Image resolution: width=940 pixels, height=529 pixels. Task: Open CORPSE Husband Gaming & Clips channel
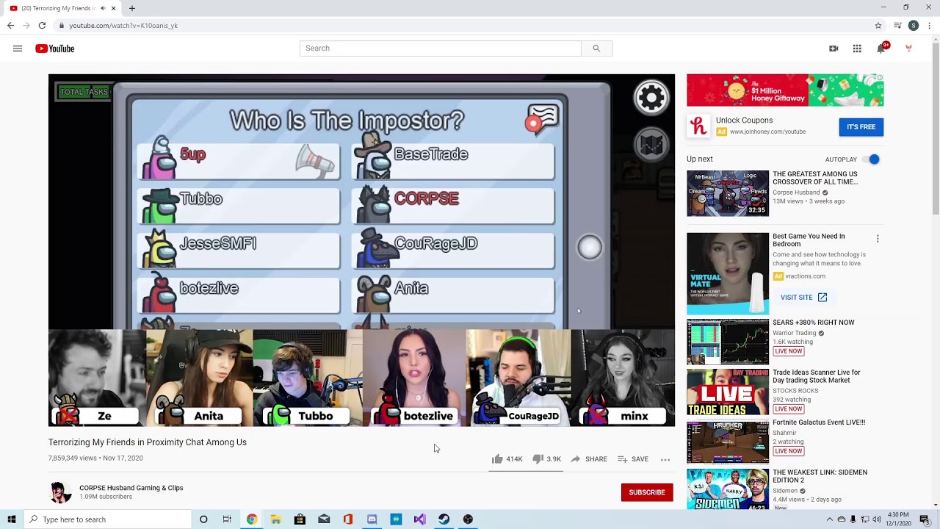131,488
